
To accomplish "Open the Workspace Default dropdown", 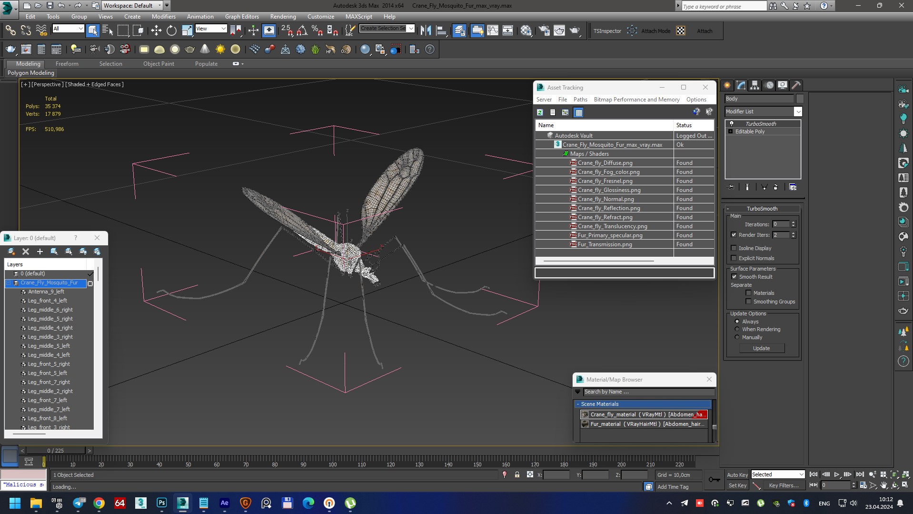I will pos(132,6).
